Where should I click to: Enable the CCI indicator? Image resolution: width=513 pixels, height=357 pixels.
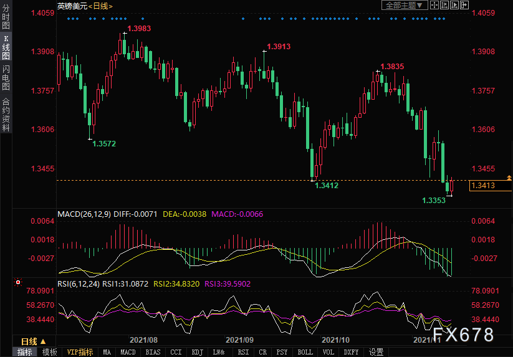[x=176, y=352]
